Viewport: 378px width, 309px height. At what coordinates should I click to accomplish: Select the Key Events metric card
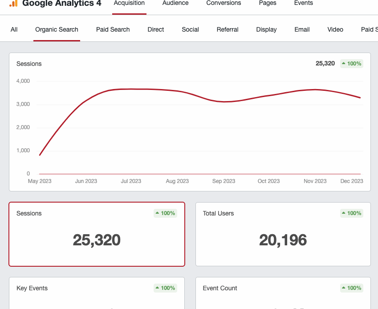pyautogui.click(x=97, y=294)
